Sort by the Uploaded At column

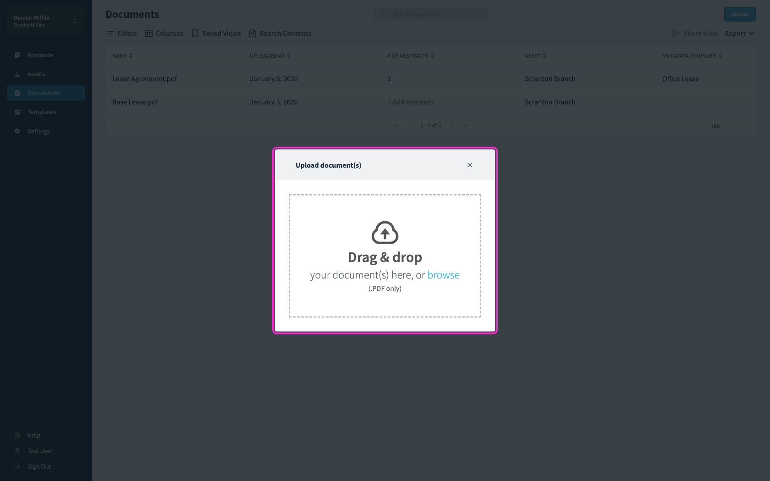point(270,56)
